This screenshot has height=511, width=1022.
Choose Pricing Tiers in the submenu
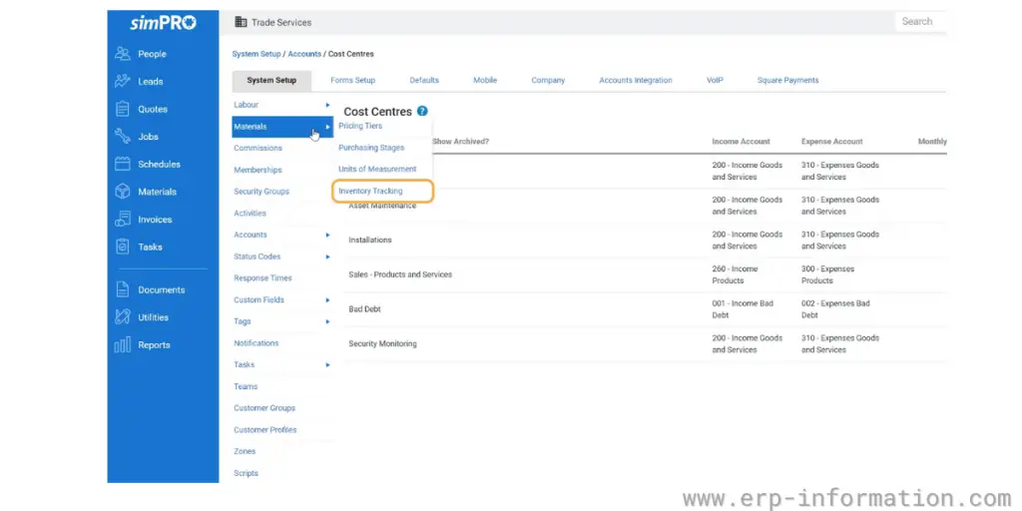tap(360, 127)
